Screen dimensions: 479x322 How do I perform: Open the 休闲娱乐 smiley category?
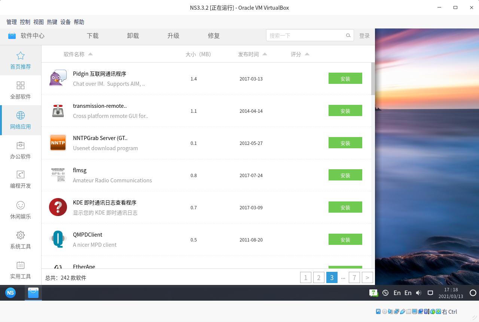pyautogui.click(x=21, y=210)
